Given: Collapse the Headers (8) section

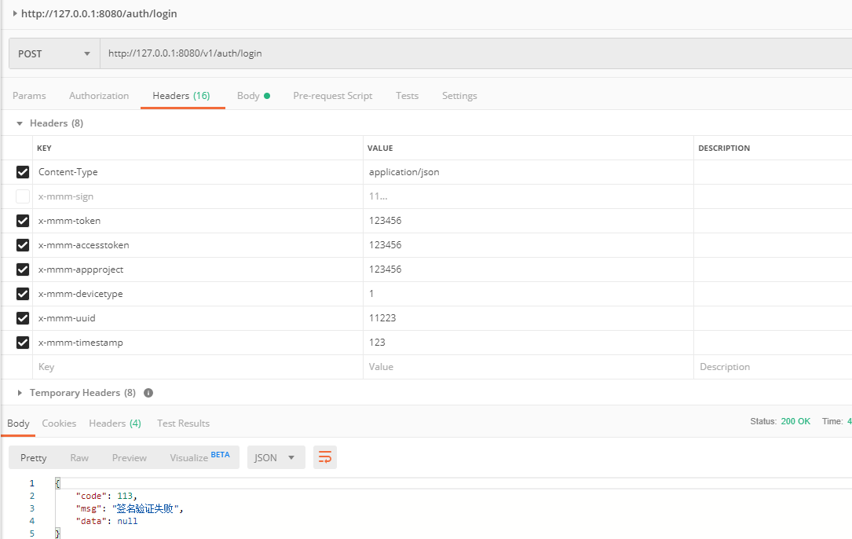Looking at the screenshot, I should coord(20,123).
